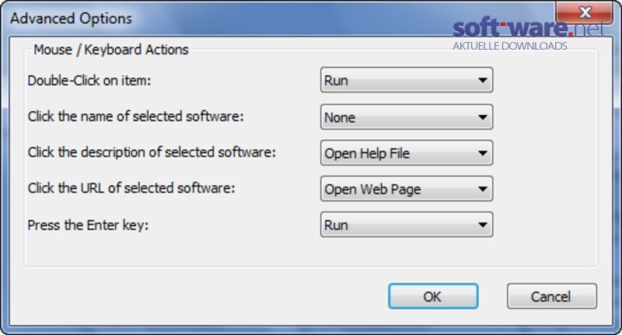Open the Press the Enter key dropdown
The height and width of the screenshot is (335, 622).
pyautogui.click(x=407, y=225)
